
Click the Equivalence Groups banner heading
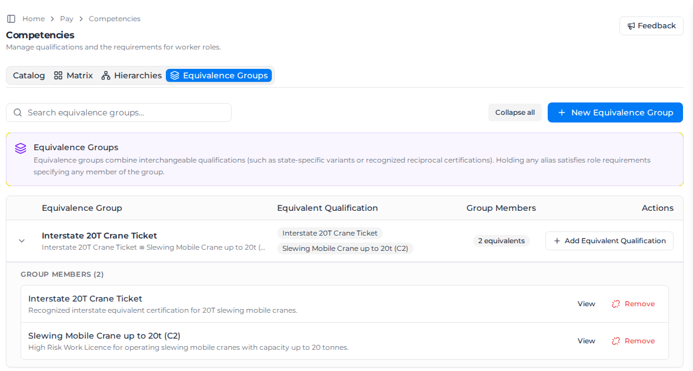click(x=76, y=148)
